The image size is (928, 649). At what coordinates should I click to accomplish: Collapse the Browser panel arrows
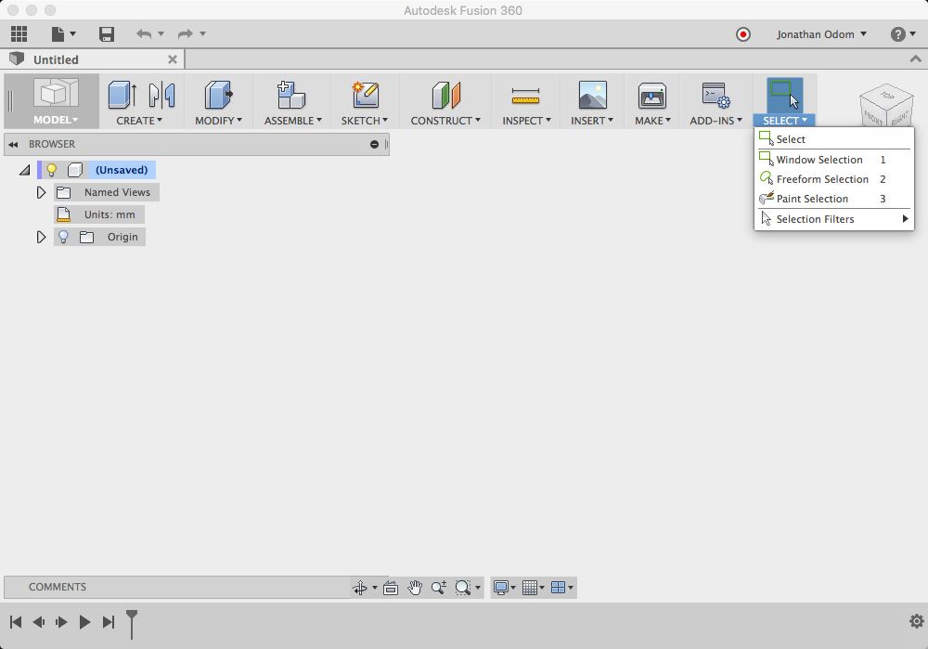pos(13,145)
